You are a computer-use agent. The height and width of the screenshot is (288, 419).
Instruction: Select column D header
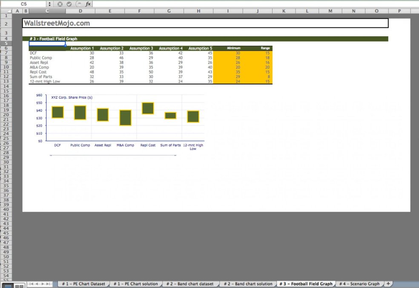tap(80, 11)
